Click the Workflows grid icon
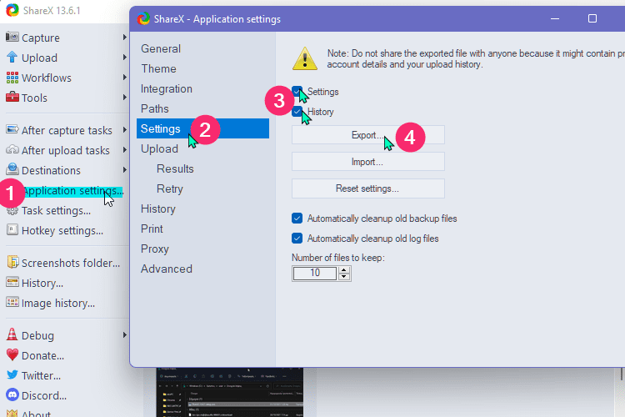 click(x=12, y=77)
